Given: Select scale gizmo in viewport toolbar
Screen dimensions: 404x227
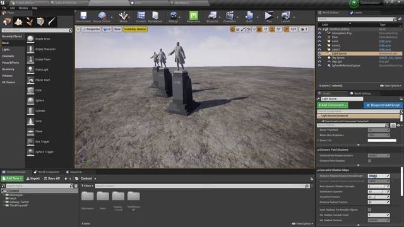Looking at the screenshot, I should tap(243, 30).
